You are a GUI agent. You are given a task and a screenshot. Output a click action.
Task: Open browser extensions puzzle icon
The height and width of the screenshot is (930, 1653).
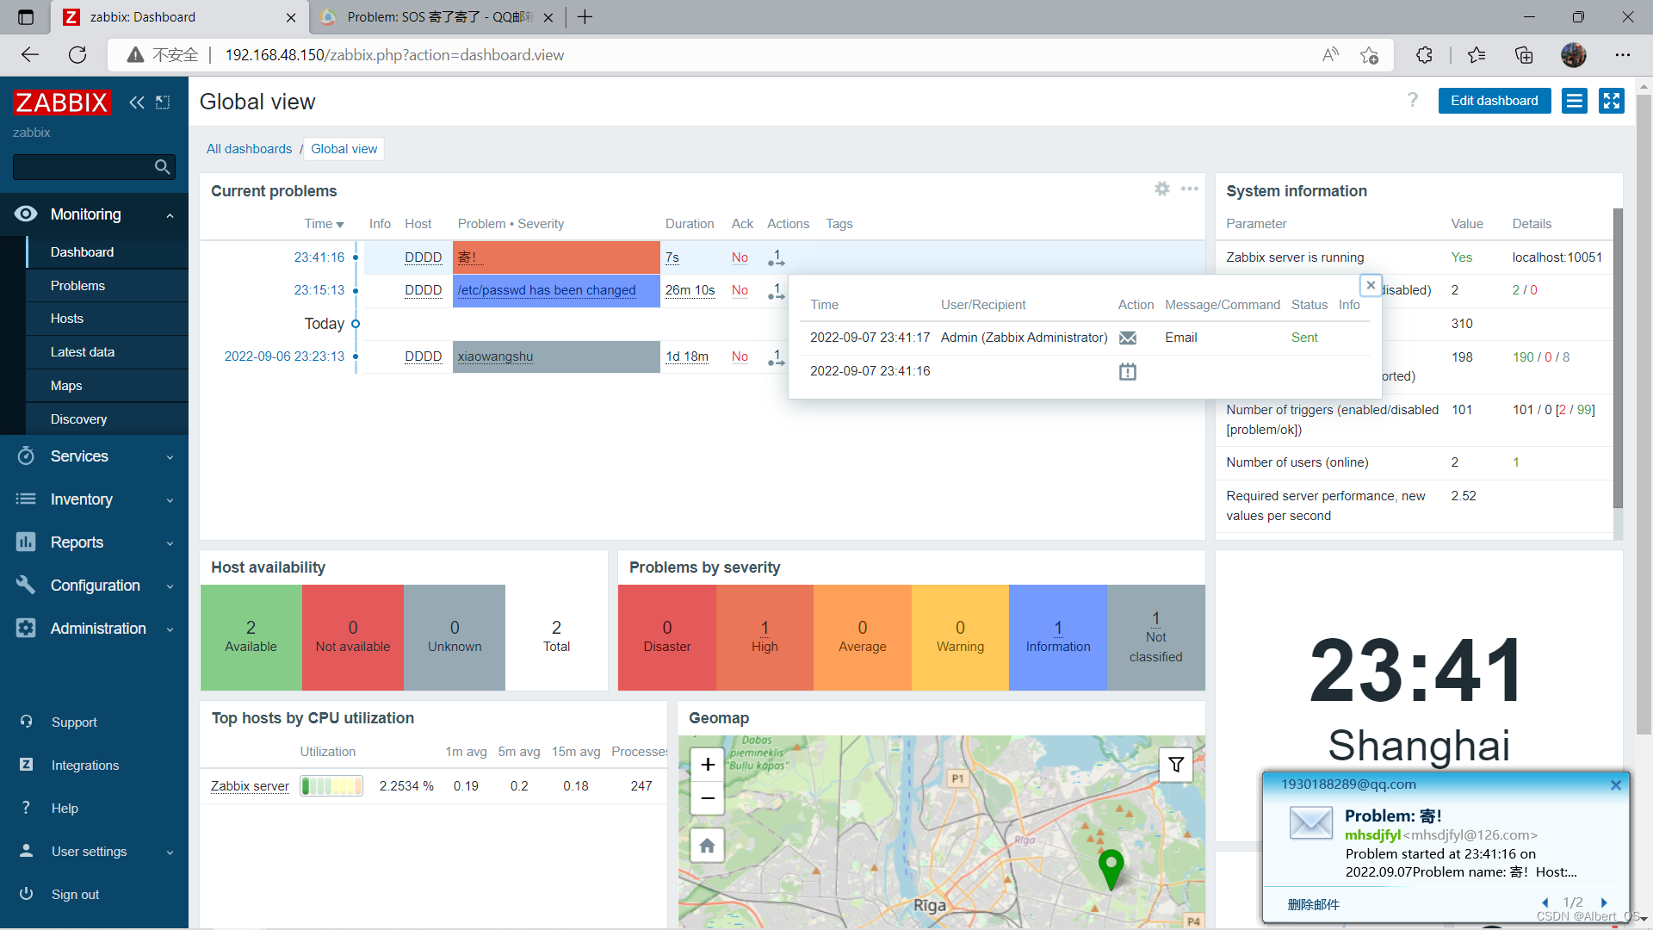(x=1424, y=55)
